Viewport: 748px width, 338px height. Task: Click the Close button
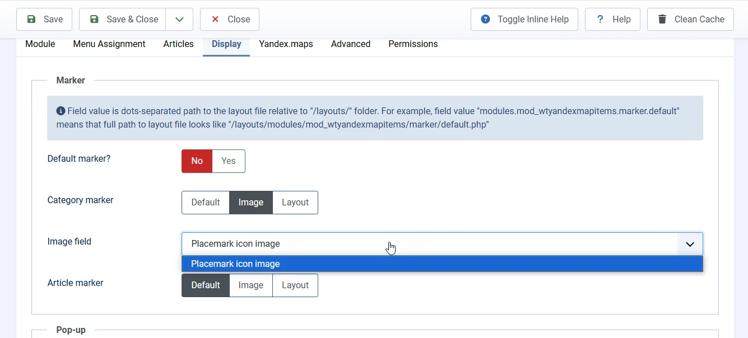coord(230,19)
